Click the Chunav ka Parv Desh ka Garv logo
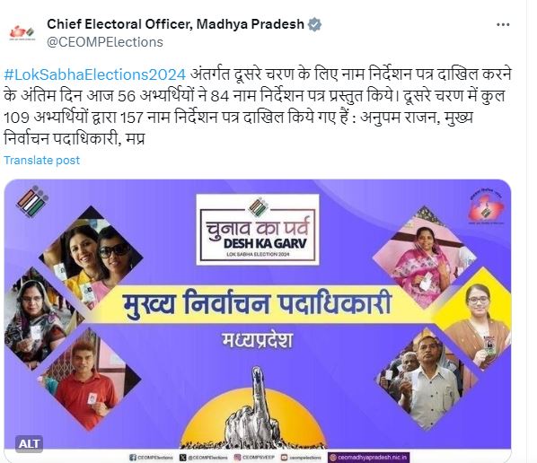Image resolution: width=537 pixels, height=463 pixels. pos(258,230)
